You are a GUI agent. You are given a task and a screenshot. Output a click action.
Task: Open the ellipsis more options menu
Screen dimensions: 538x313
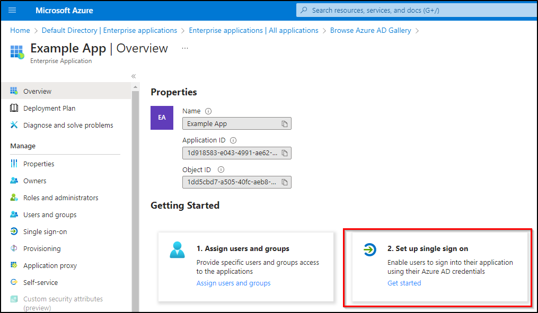[x=185, y=48]
